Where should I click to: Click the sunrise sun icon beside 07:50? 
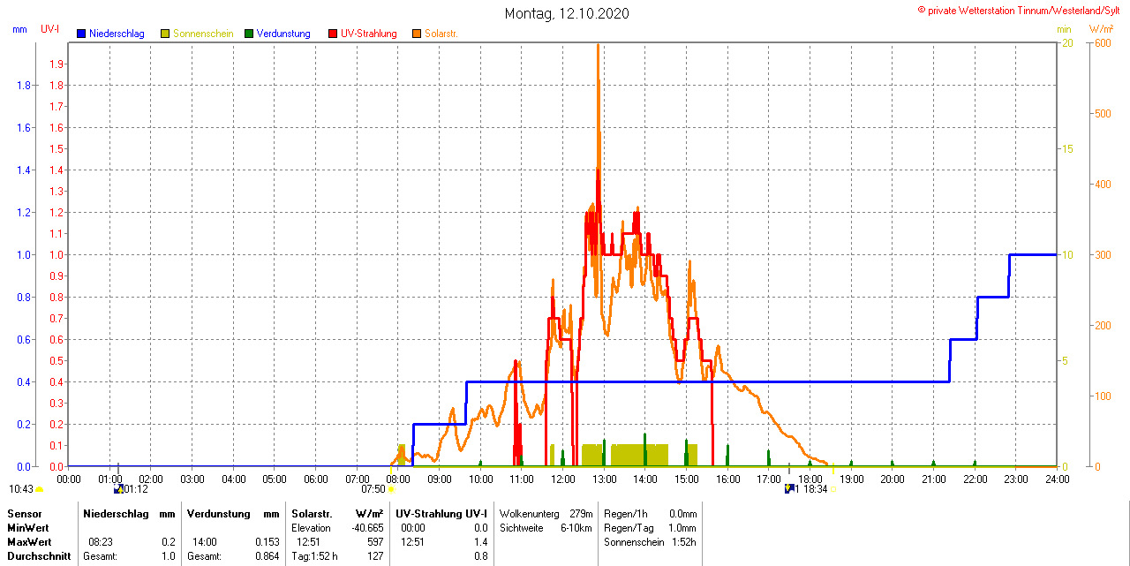[x=391, y=489]
